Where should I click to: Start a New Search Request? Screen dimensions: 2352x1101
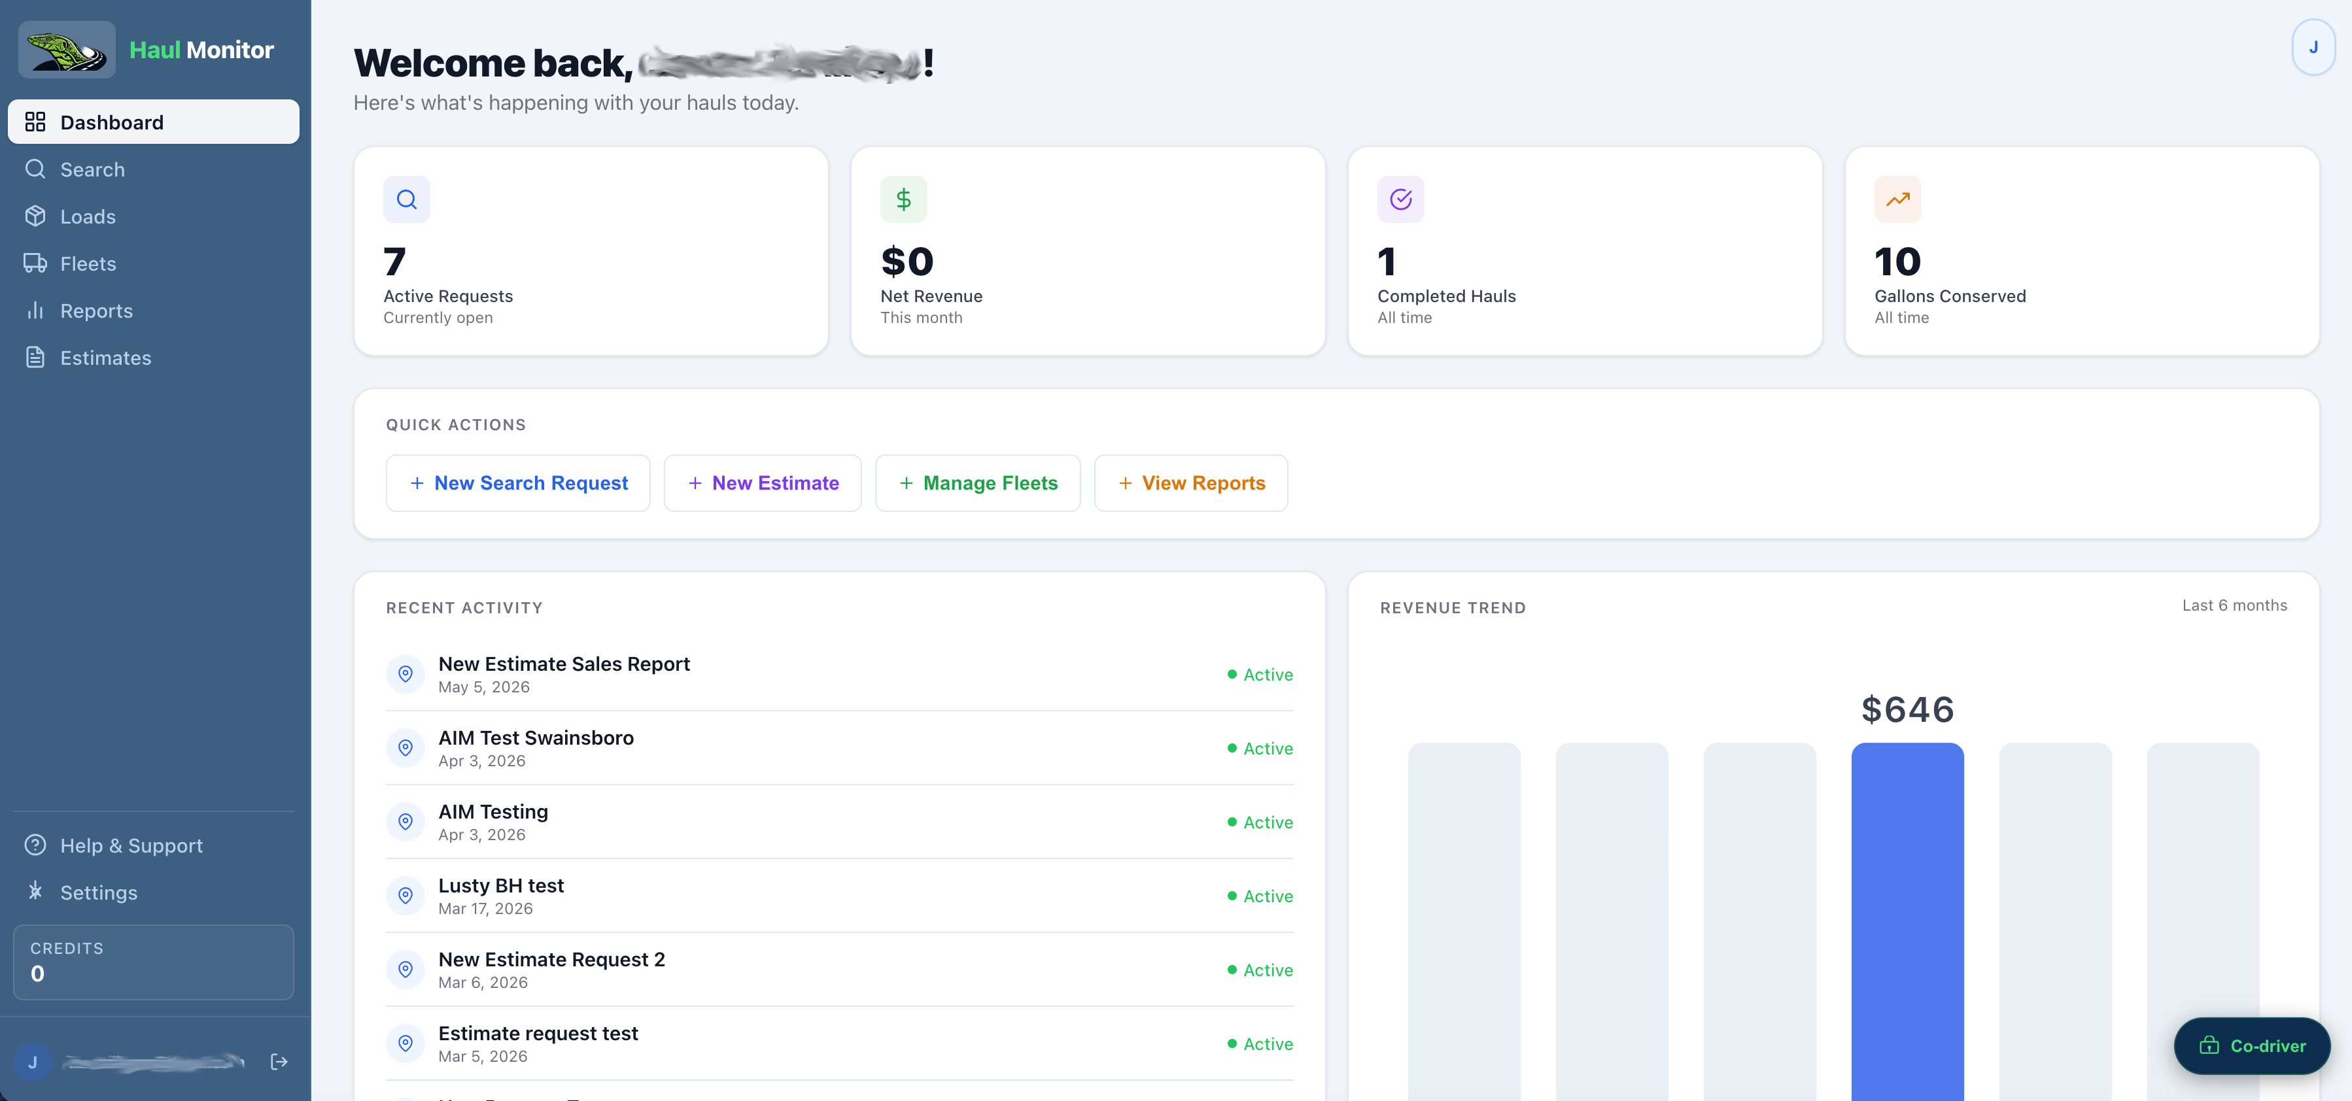[518, 483]
